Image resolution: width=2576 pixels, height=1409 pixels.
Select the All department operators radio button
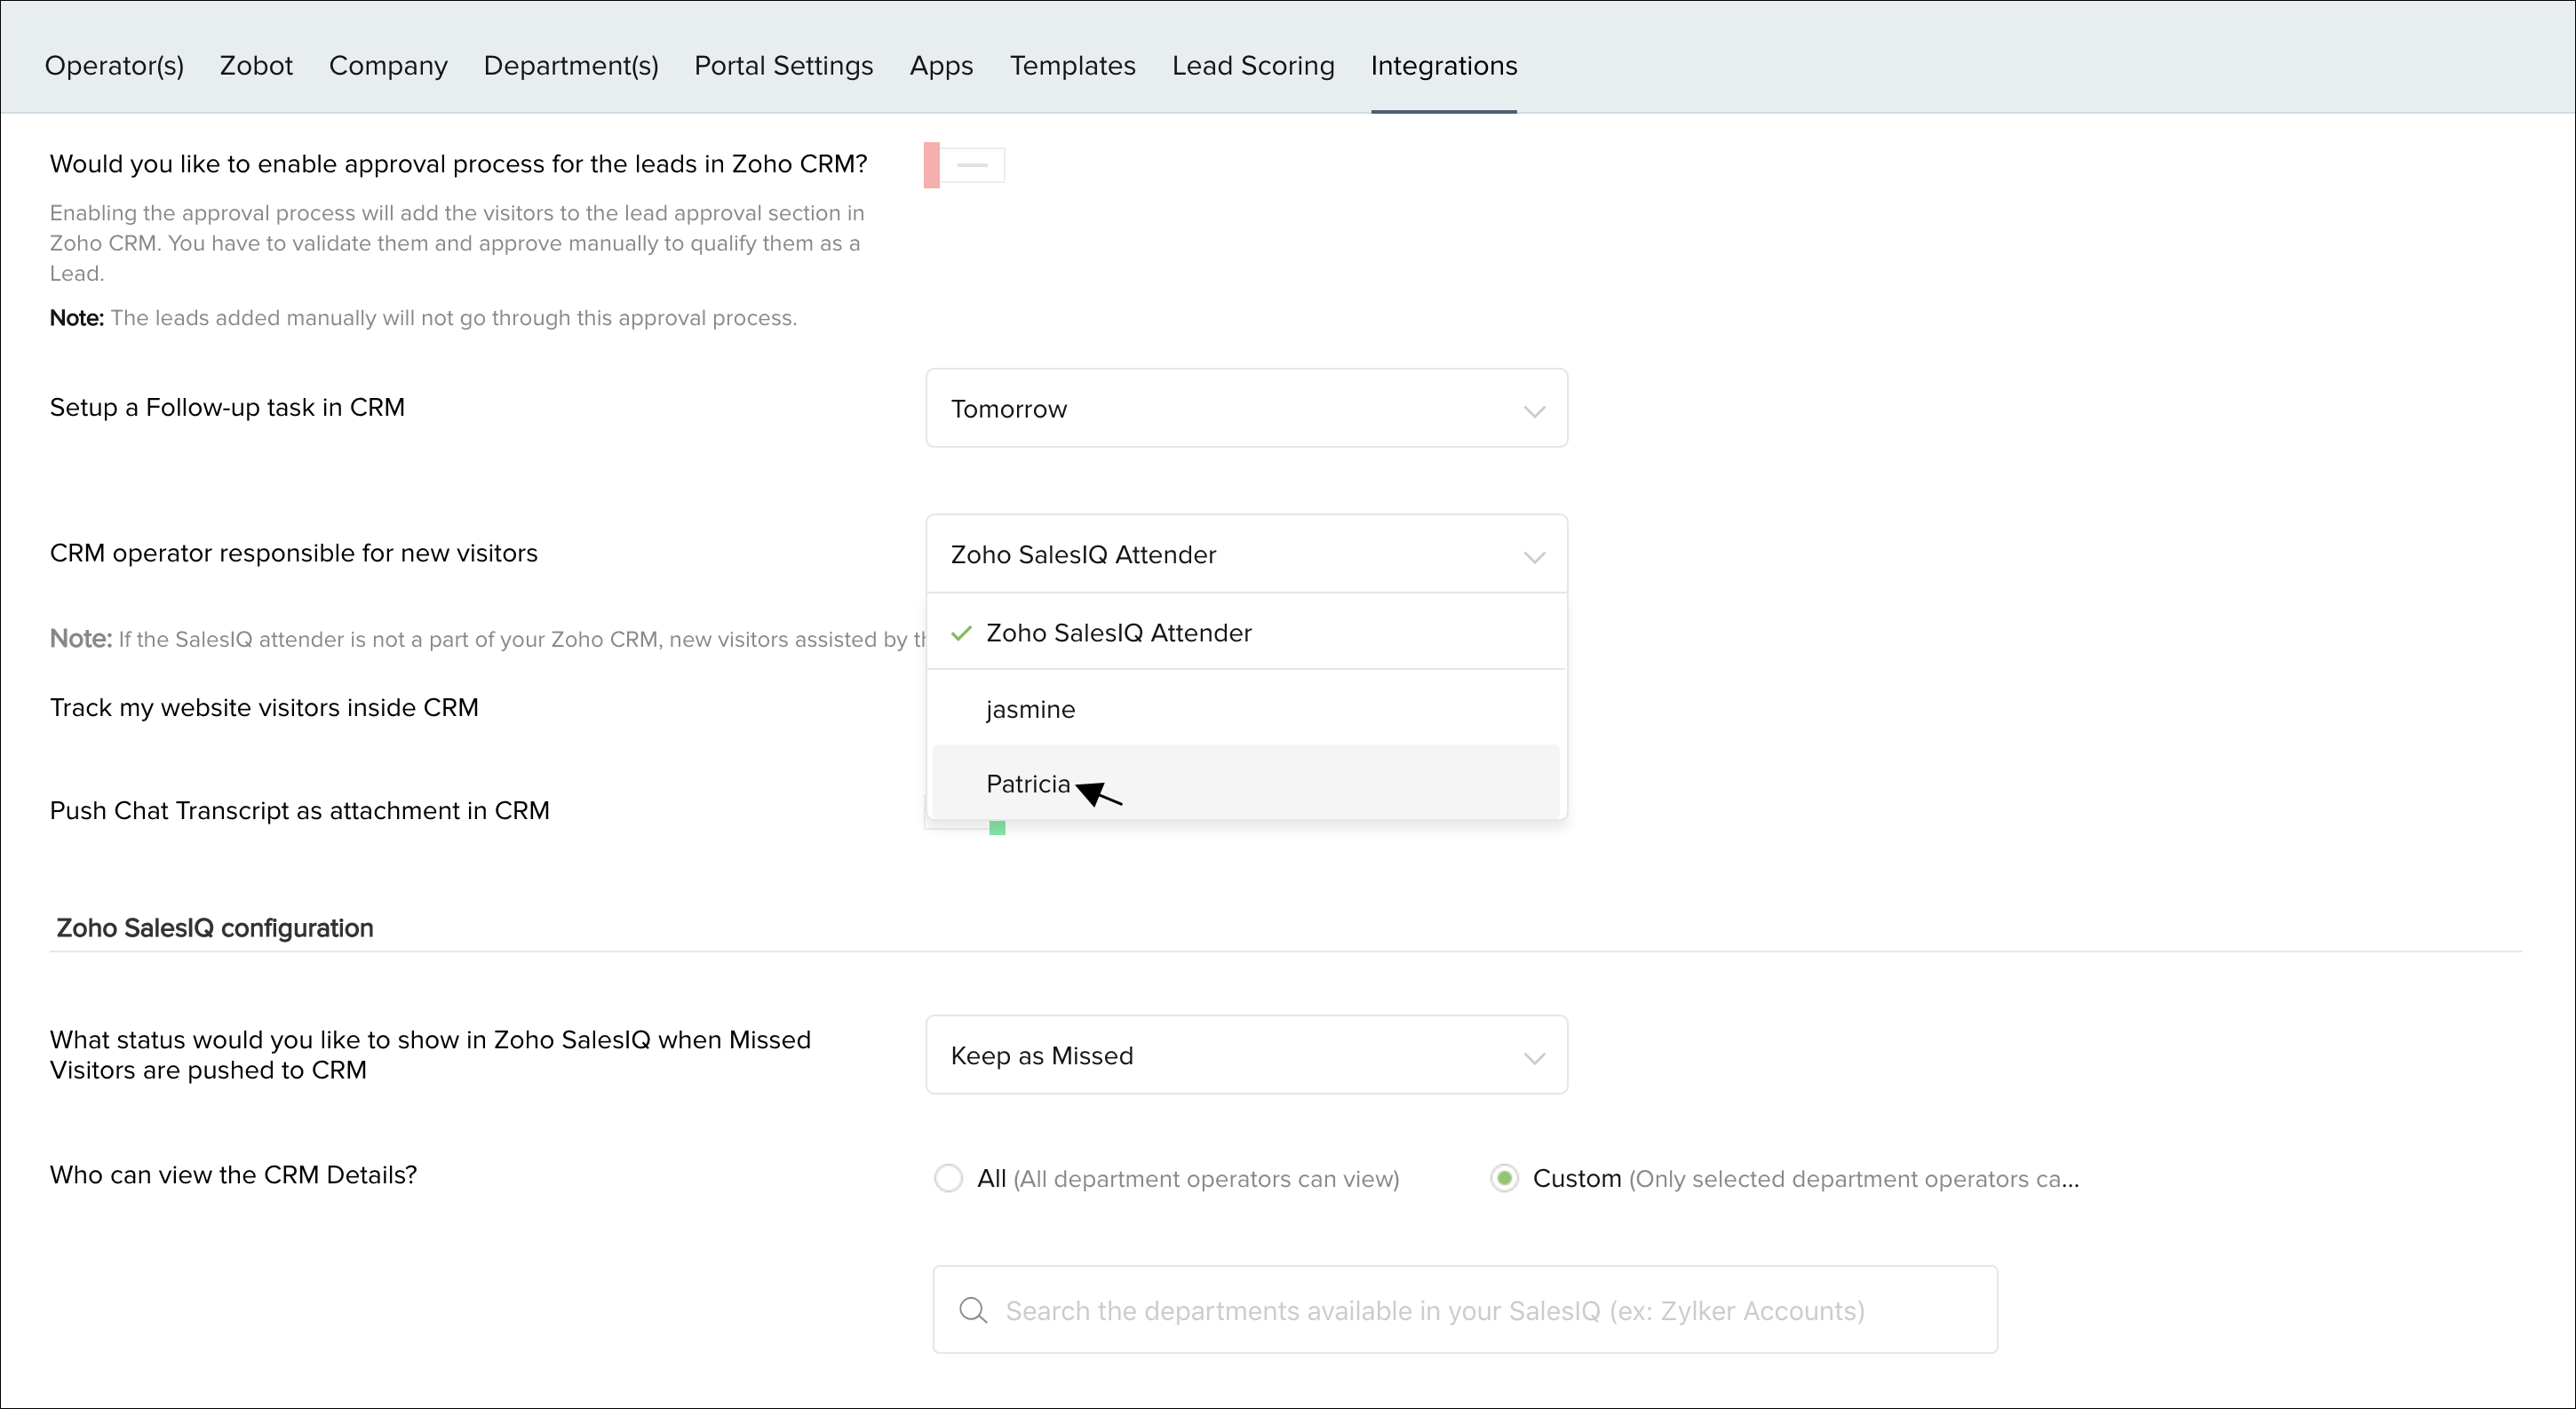coord(948,1178)
